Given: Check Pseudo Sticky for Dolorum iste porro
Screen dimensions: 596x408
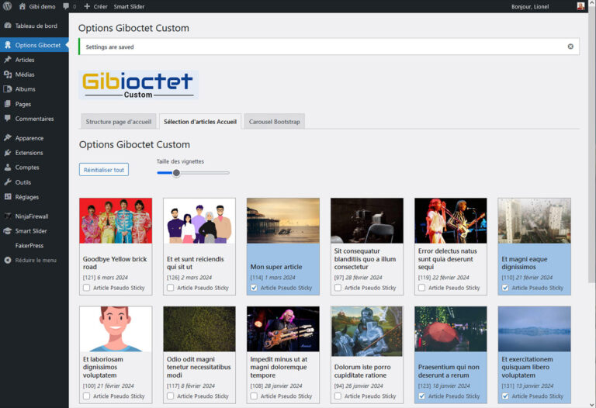Looking at the screenshot, I should [x=338, y=396].
